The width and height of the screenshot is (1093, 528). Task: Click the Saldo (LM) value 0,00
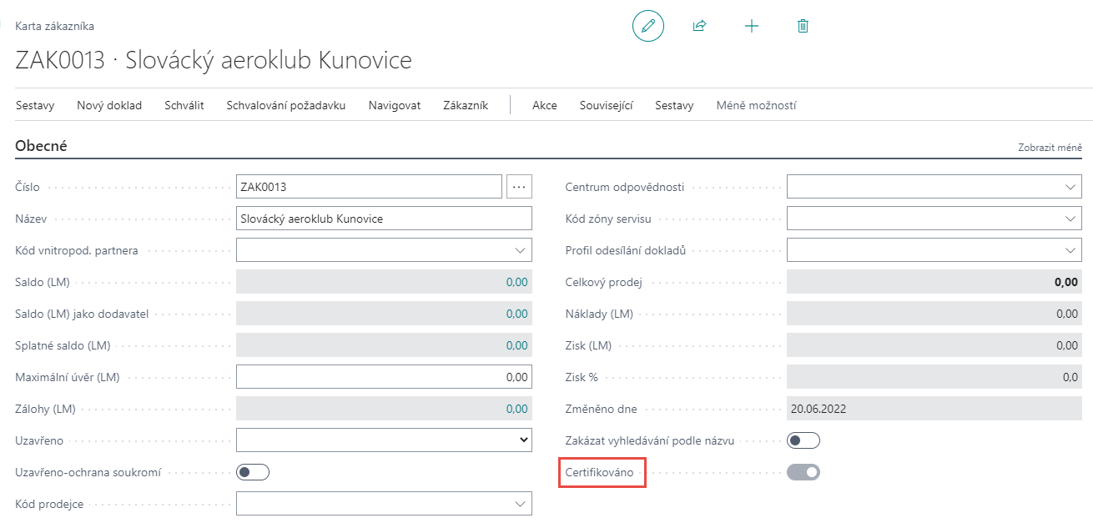click(516, 282)
